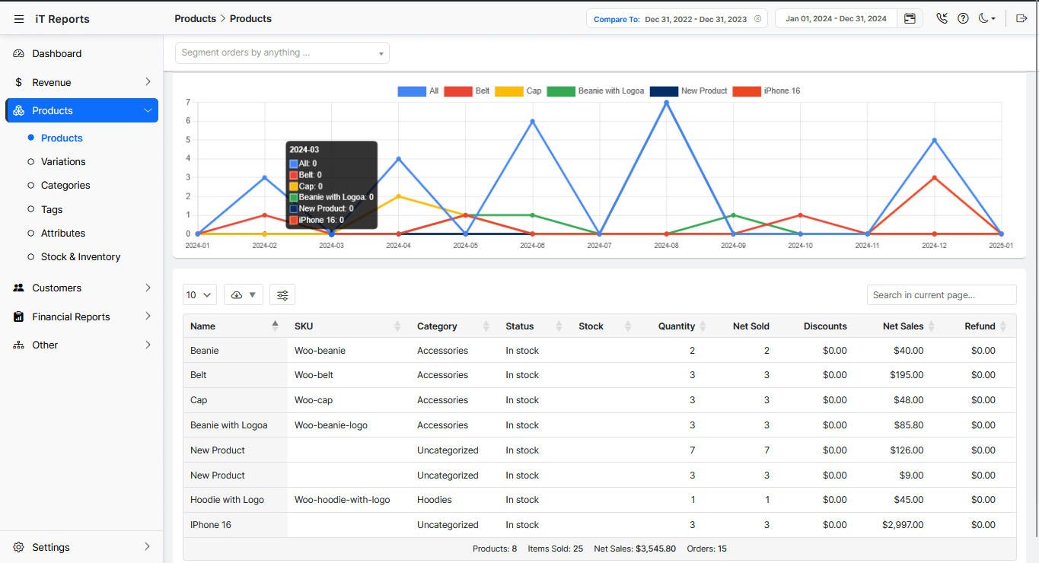
Task: Open the help question mark icon
Action: [x=963, y=19]
